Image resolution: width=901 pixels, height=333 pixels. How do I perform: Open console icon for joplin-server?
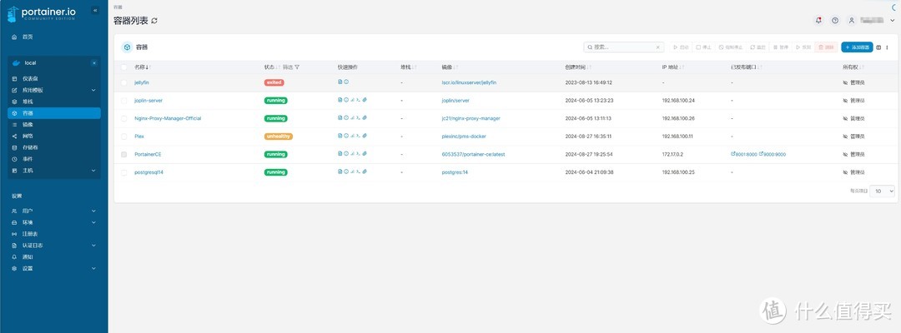pyautogui.click(x=358, y=100)
